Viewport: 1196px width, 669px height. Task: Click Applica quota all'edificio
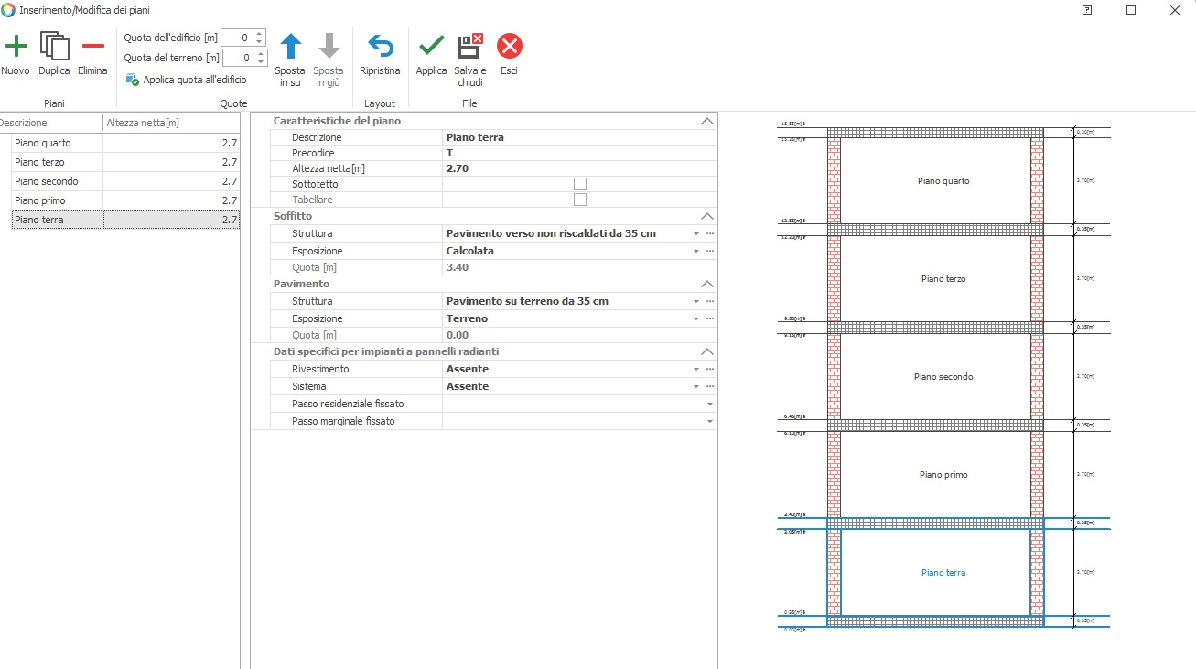(x=194, y=80)
